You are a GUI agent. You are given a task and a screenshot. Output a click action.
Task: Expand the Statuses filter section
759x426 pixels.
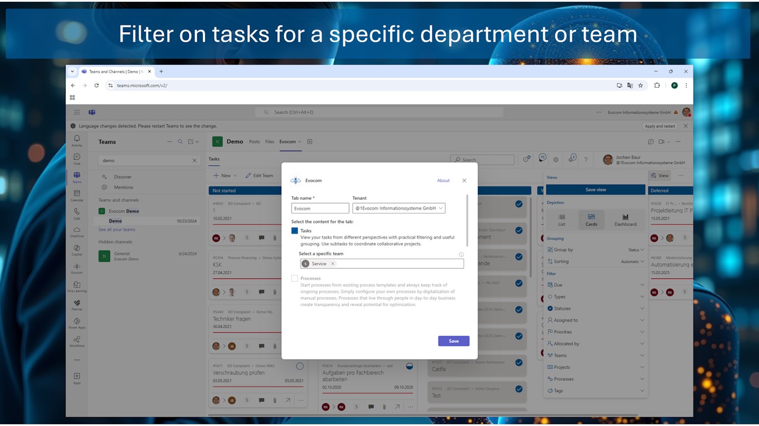tap(596, 308)
